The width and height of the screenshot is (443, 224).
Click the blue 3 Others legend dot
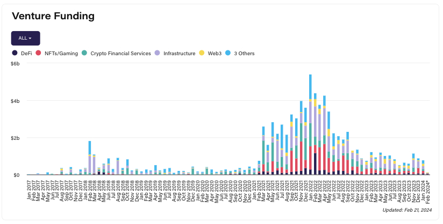click(x=228, y=54)
